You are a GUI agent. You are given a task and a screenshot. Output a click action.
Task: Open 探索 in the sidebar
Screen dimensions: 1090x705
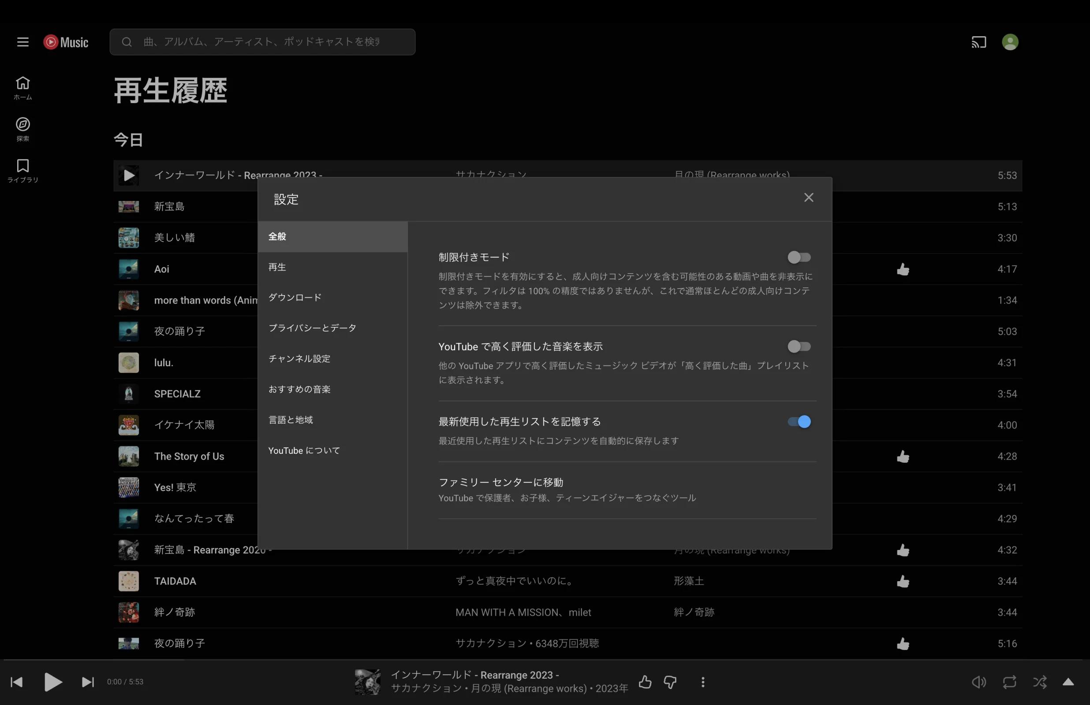tap(22, 129)
